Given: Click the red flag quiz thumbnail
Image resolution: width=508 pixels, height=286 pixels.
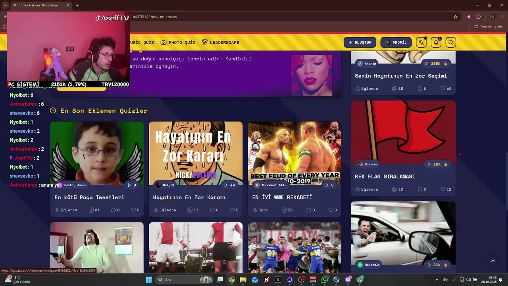Looking at the screenshot, I should [403, 132].
